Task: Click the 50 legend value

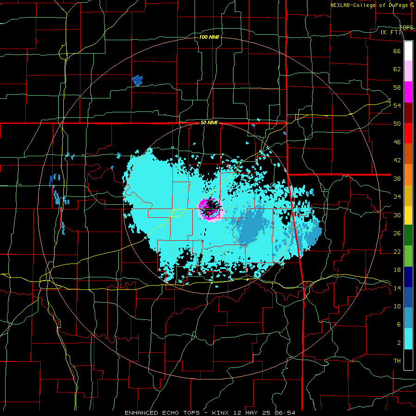Action: click(397, 124)
